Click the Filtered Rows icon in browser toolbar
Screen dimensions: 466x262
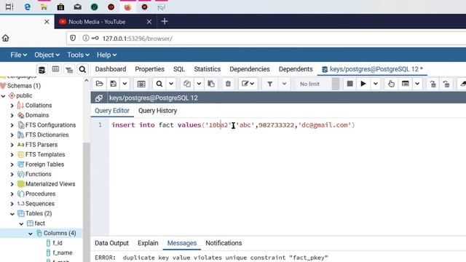click(69, 70)
